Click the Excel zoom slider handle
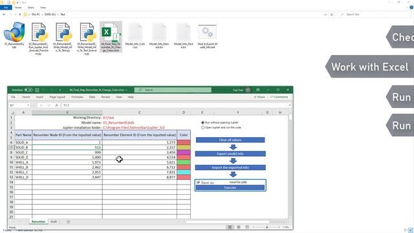This screenshot has height=233, width=414. 267,227
